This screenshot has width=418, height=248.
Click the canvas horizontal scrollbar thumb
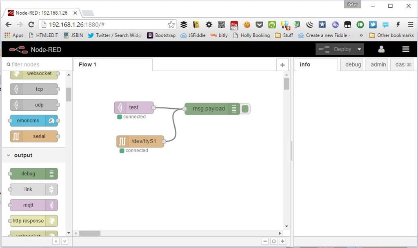(x=89, y=233)
